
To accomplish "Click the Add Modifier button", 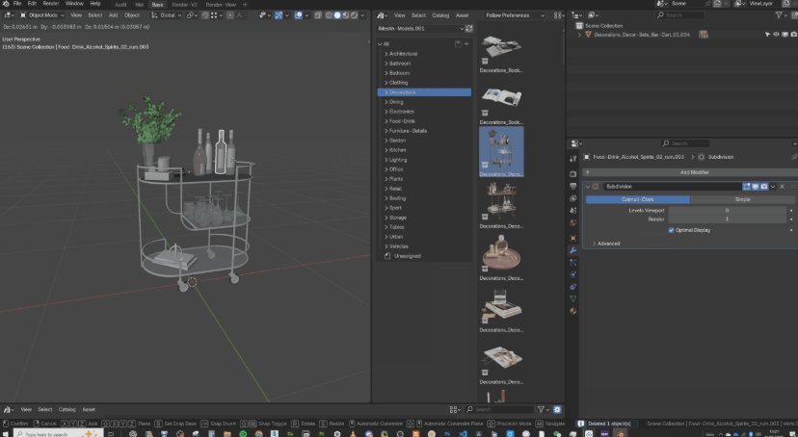I will (694, 171).
